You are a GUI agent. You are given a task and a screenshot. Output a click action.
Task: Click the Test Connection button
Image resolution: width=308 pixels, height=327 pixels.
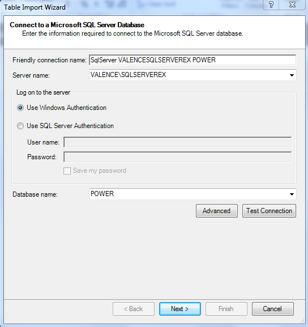coord(269,211)
